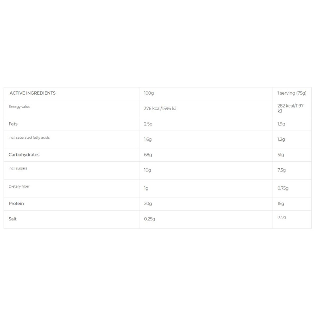314x314 pixels.
Task: Click the 51g carbohydrates per serving value
Action: point(281,155)
